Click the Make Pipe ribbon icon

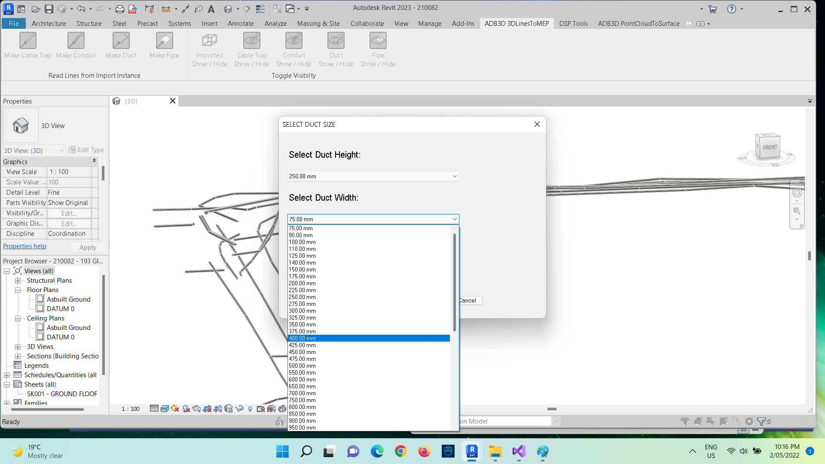pos(164,41)
